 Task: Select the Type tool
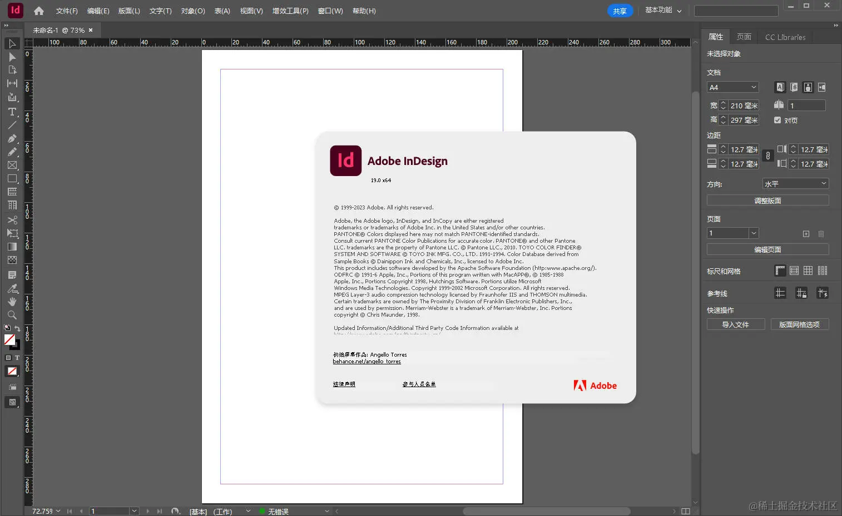point(12,112)
